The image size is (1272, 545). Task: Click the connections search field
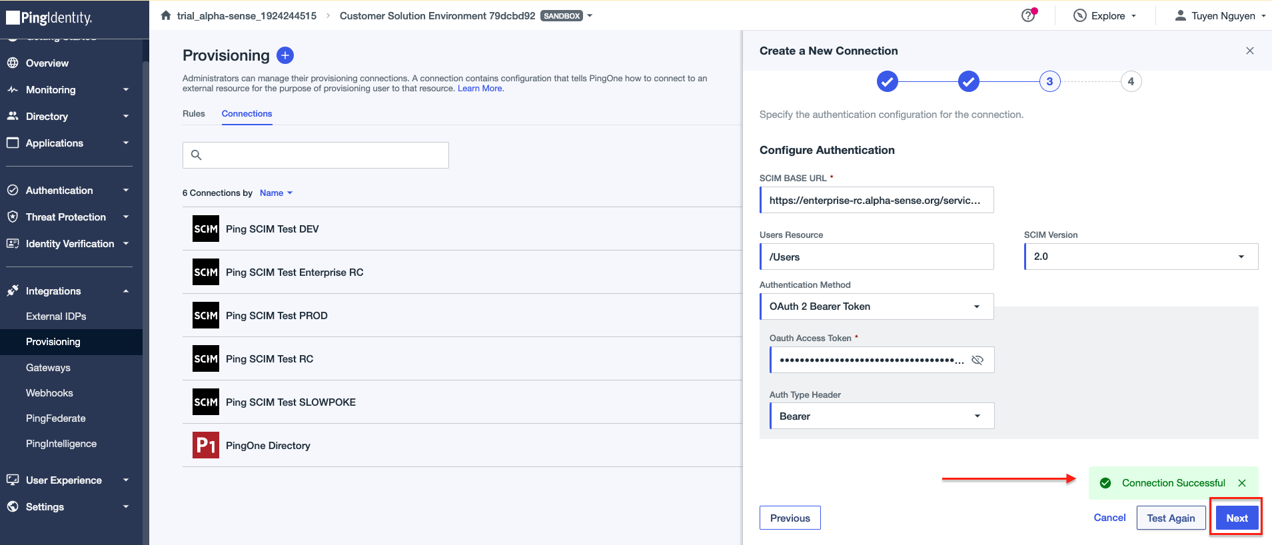[316, 155]
